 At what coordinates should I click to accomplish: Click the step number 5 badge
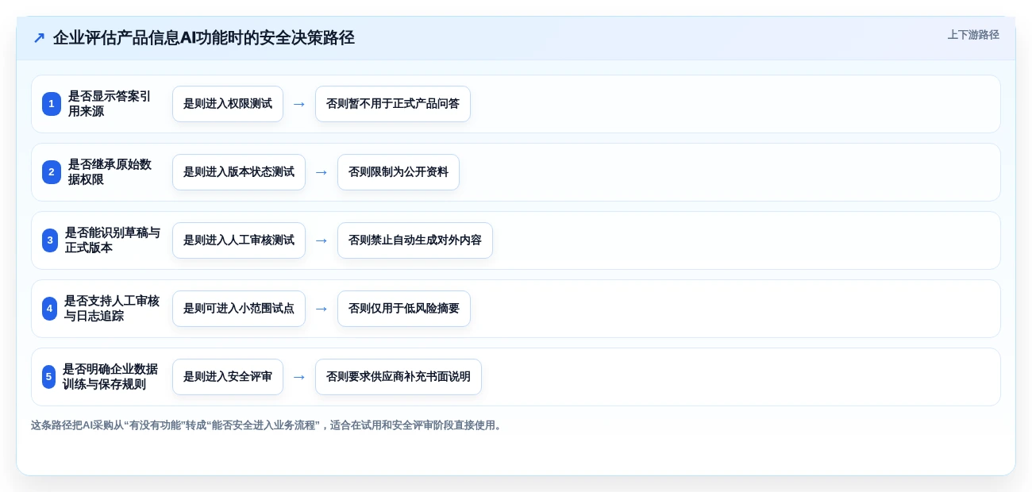(x=49, y=377)
